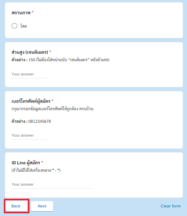
Task: Click the red required asterisk beside ส่วนสูง
Action: (x=50, y=51)
